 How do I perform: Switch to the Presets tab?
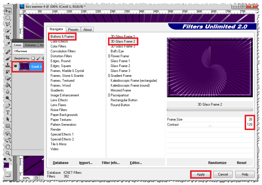click(73, 29)
